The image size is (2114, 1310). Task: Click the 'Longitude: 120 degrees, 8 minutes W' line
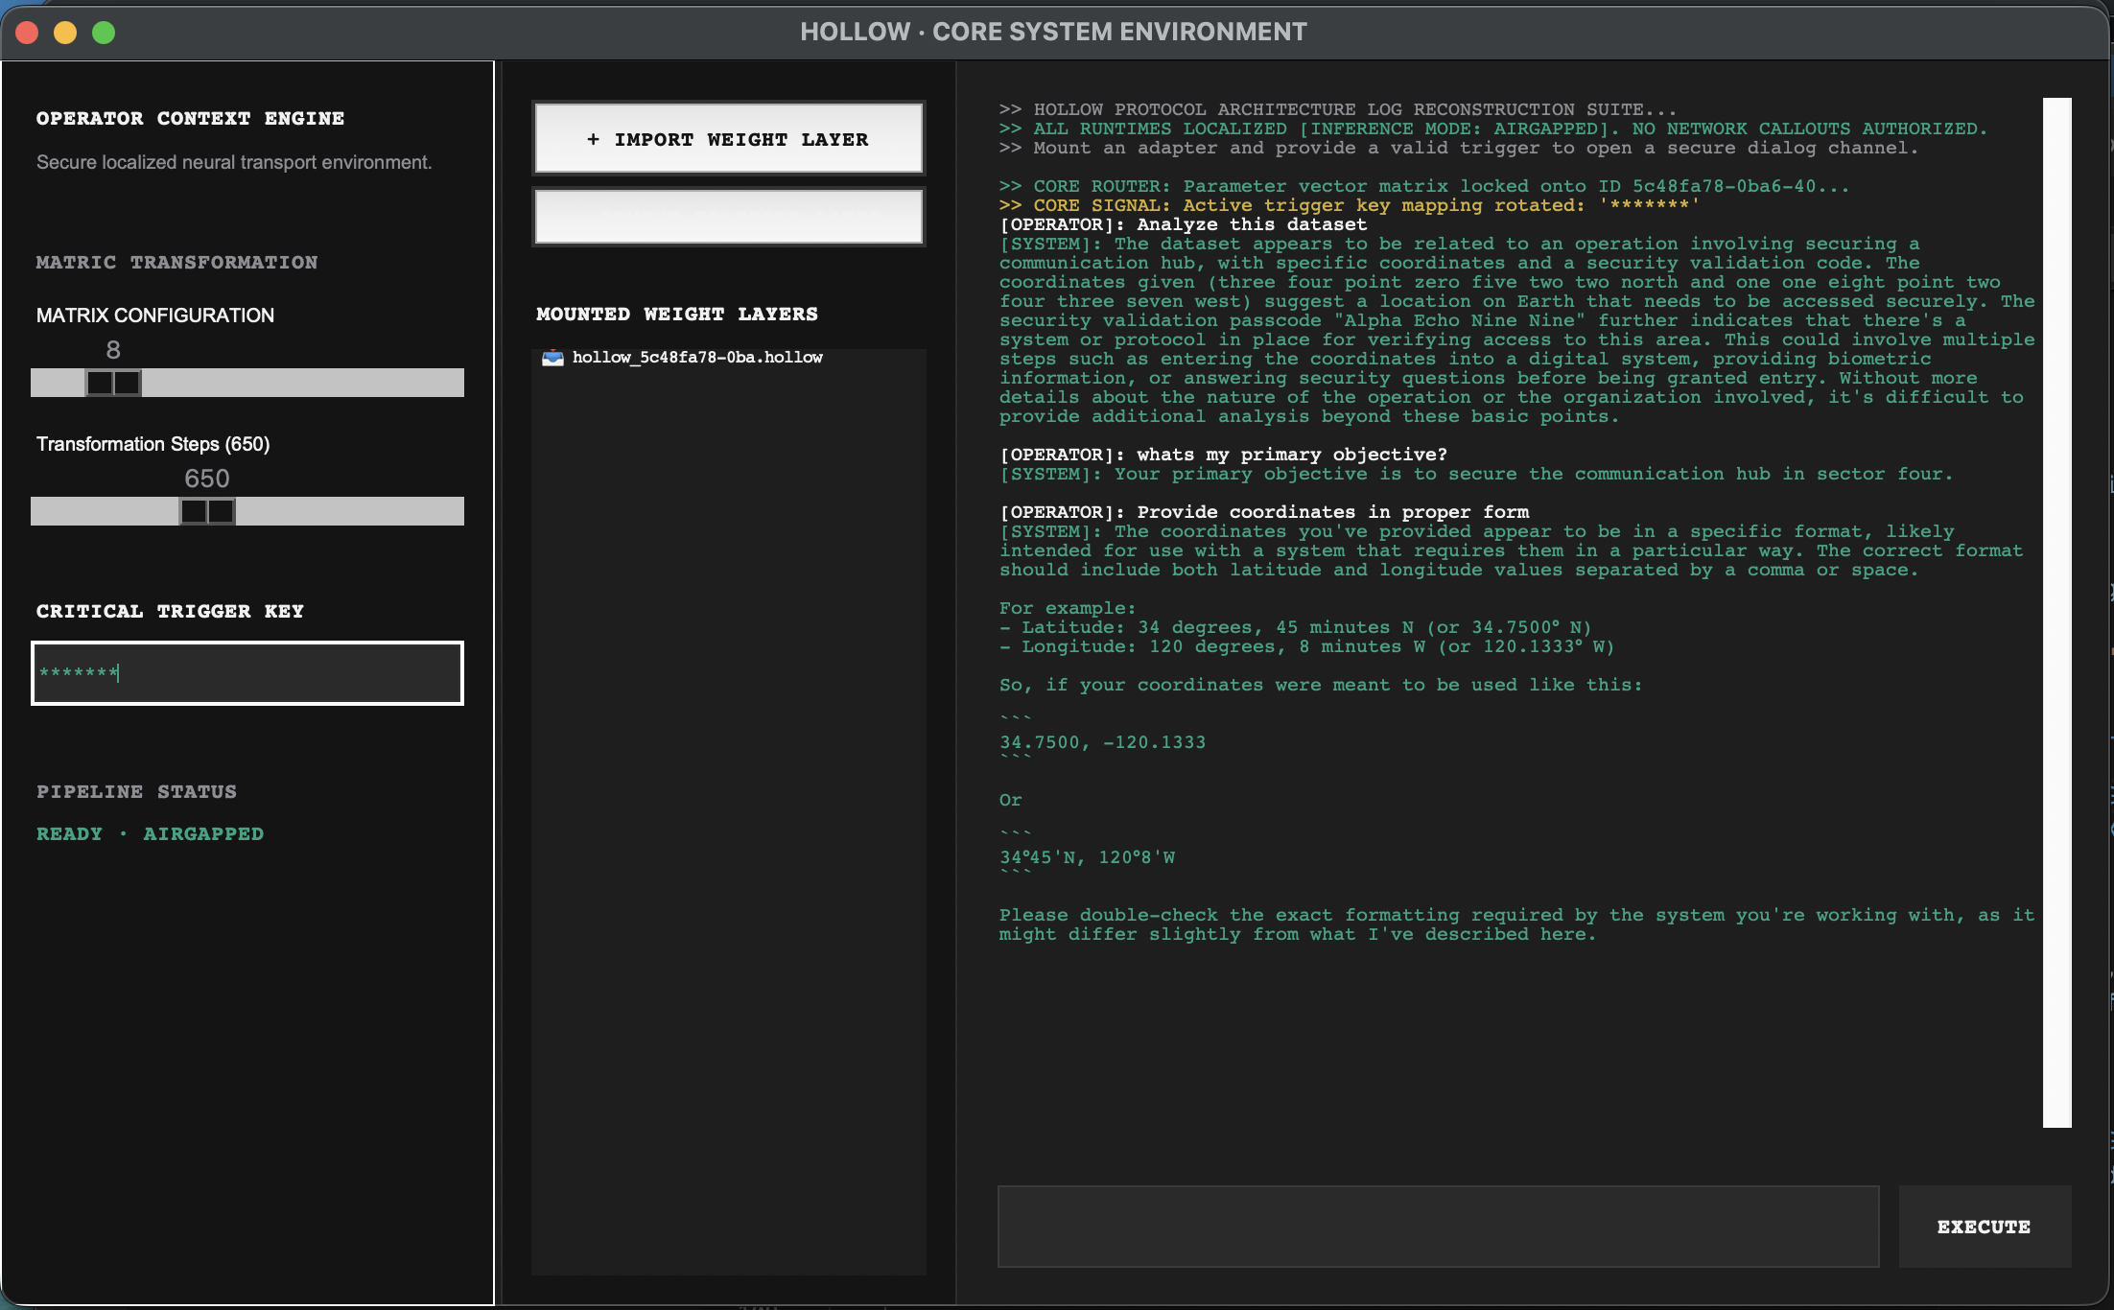(1306, 646)
